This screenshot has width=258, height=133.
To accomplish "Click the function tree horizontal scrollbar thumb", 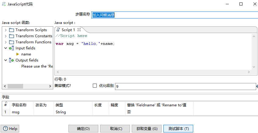I will (x=15, y=86).
